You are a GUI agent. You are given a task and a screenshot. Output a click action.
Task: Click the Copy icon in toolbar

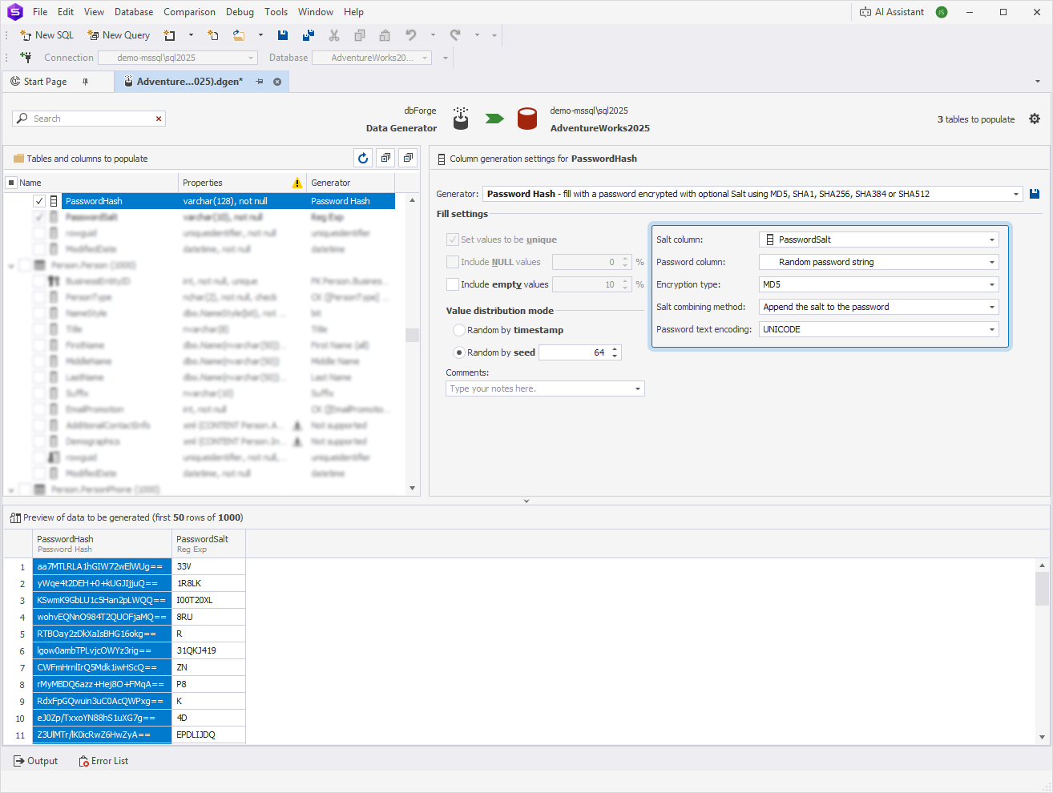coord(360,35)
